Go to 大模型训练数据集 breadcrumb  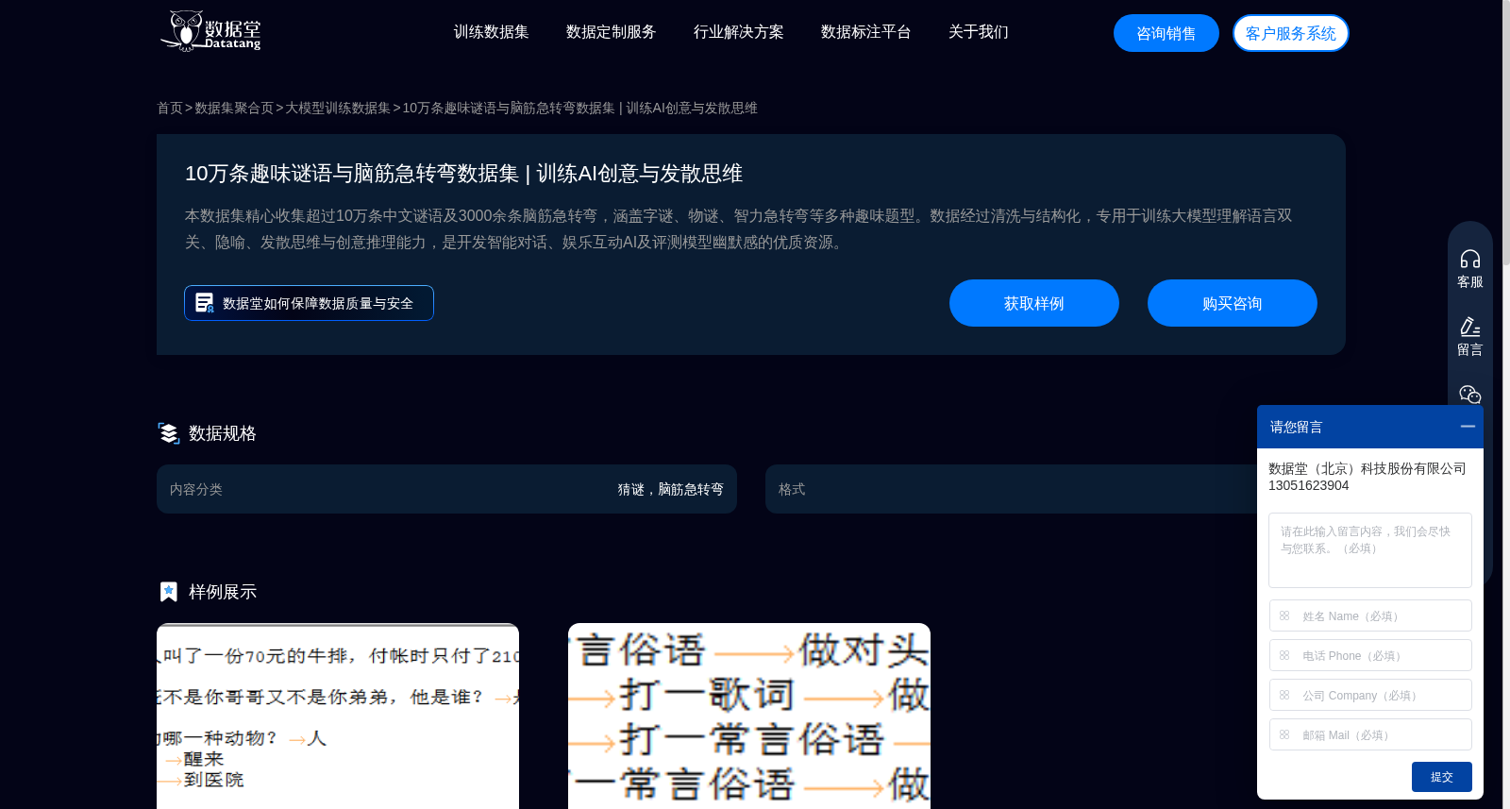pyautogui.click(x=338, y=109)
